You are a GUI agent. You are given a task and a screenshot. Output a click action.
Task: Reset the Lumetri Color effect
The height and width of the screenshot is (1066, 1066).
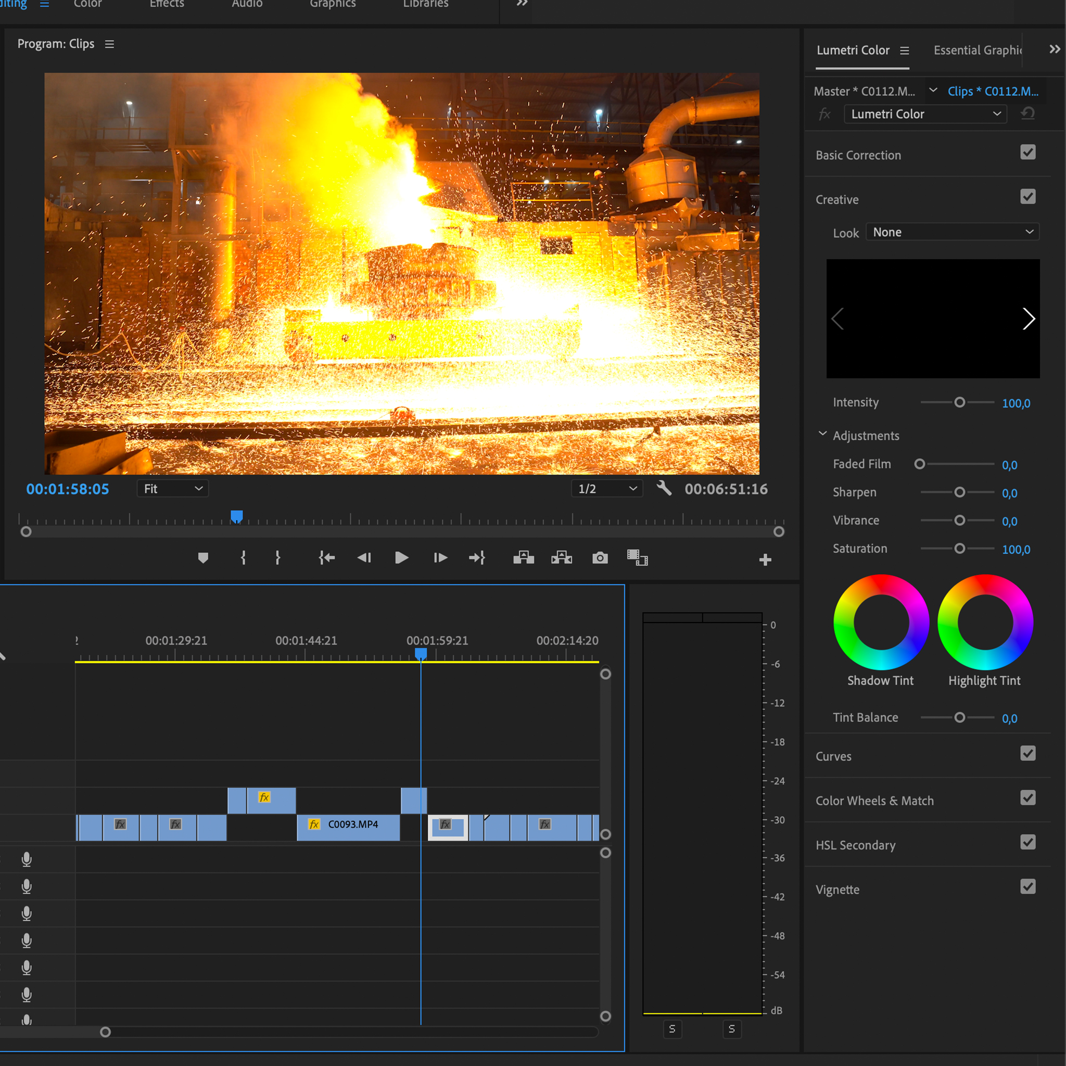point(1027,113)
